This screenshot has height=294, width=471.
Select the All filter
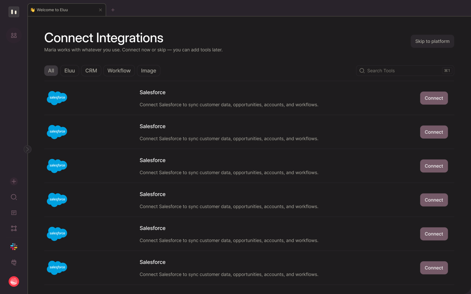pyautogui.click(x=51, y=71)
